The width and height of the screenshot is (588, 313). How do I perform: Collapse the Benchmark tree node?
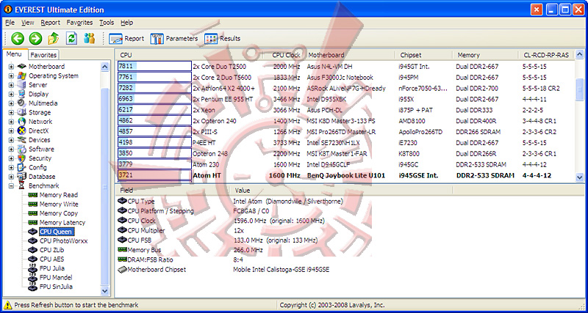[x=11, y=186]
